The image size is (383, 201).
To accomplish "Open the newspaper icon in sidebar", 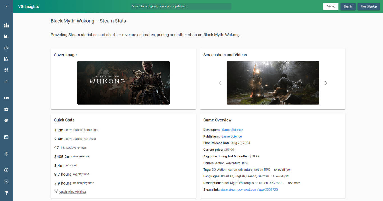I will pos(6,137).
